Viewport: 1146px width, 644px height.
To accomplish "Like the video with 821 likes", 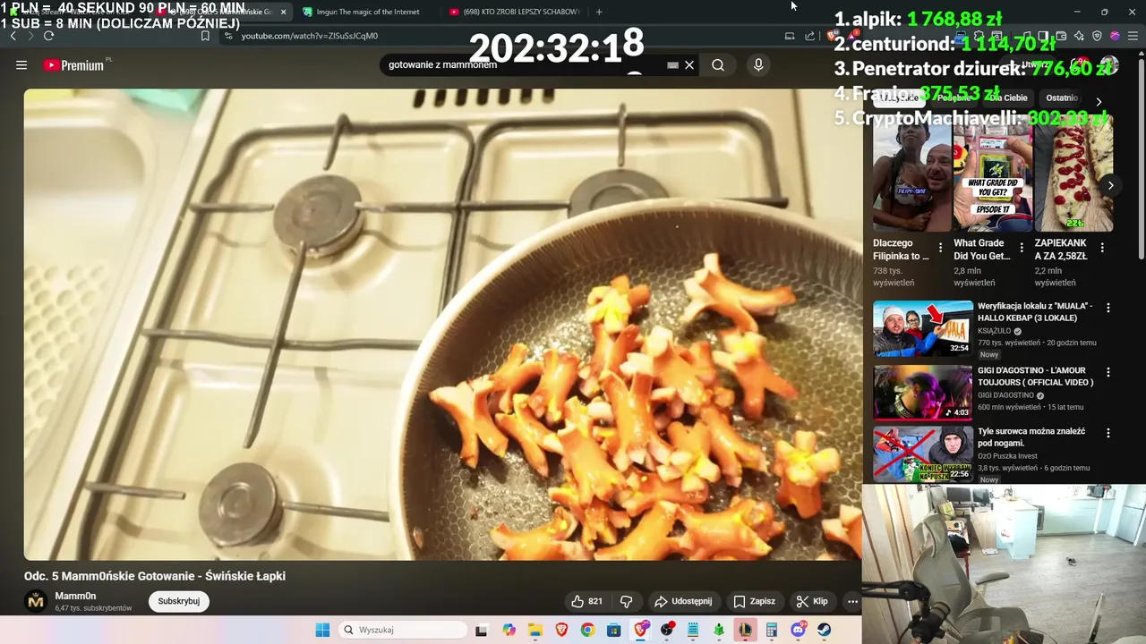I will [586, 601].
